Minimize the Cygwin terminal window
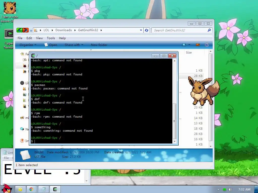 [155, 56]
